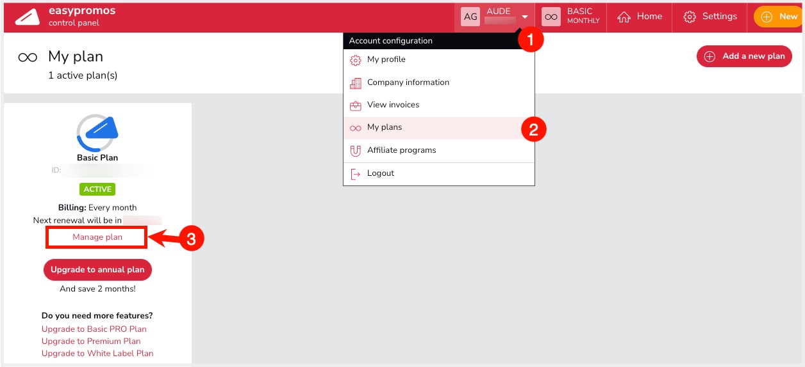Click the Logout exit icon
Viewport: 805px width, 367px height.
pyautogui.click(x=355, y=174)
